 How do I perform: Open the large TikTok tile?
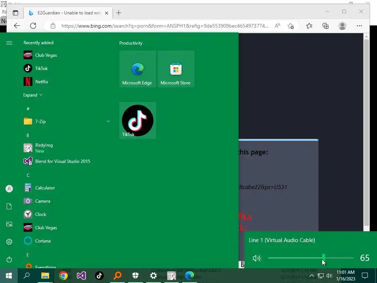click(x=138, y=120)
